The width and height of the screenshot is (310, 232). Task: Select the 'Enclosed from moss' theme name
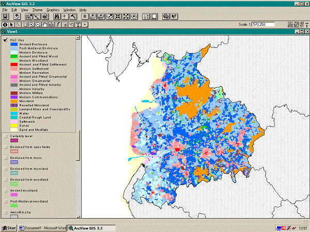(x=26, y=158)
